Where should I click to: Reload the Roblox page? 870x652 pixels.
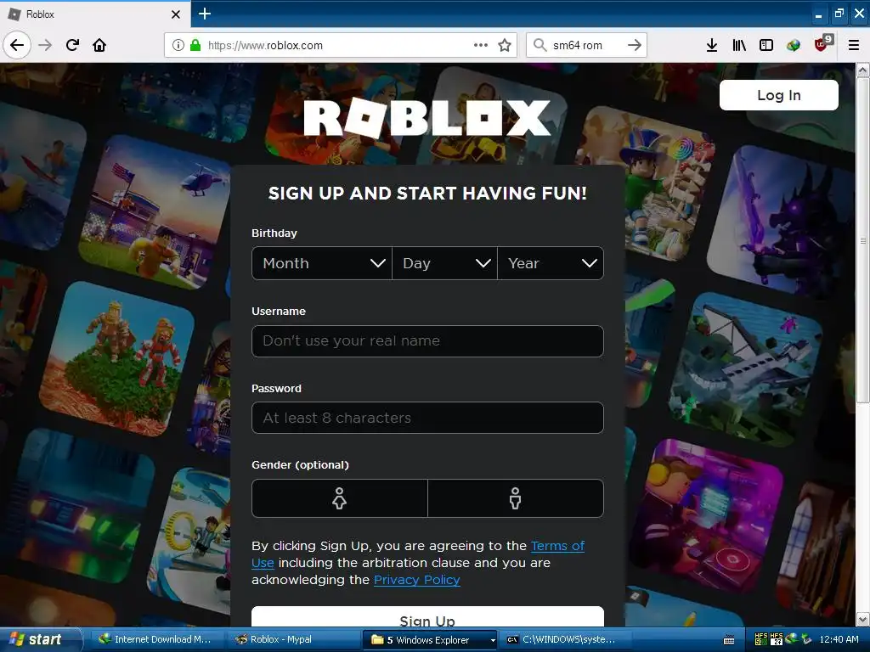pyautogui.click(x=72, y=46)
